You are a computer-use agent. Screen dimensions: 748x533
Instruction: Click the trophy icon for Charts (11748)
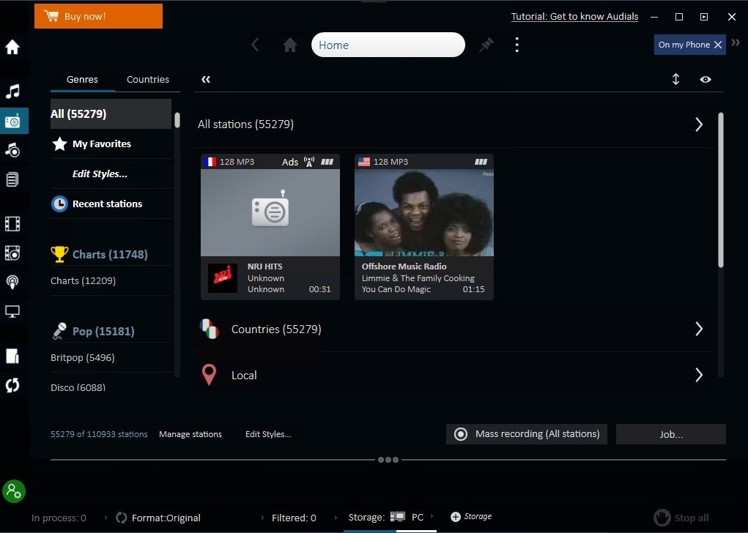coord(59,254)
